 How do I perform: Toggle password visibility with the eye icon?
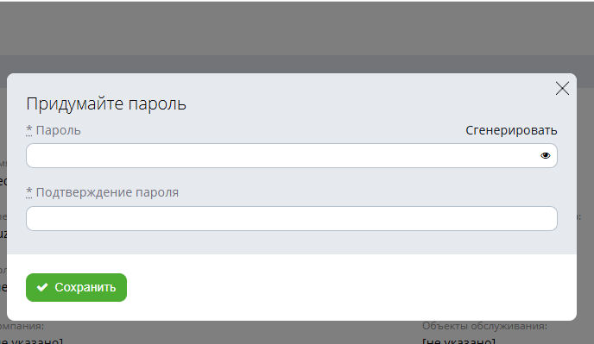[x=545, y=155]
